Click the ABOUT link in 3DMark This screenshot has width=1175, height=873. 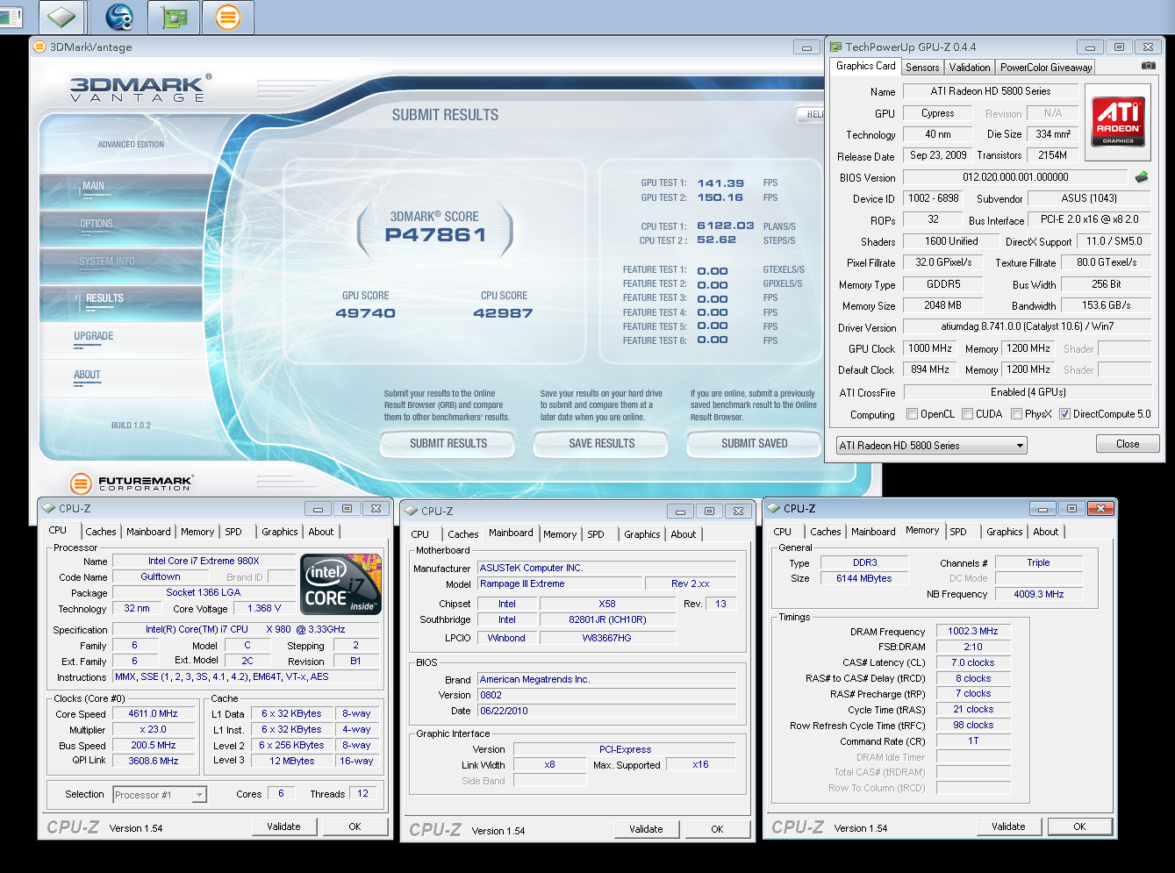pyautogui.click(x=87, y=375)
